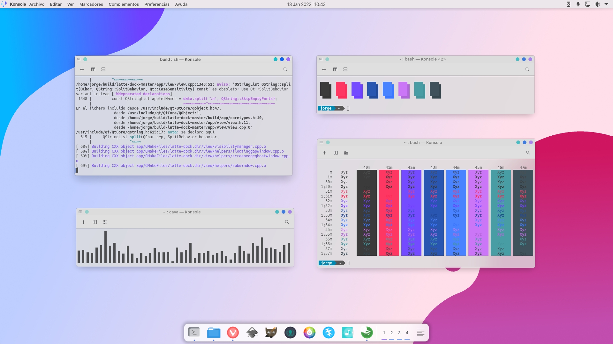Open the file manager folder in dock
This screenshot has width=613, height=344.
pyautogui.click(x=214, y=333)
